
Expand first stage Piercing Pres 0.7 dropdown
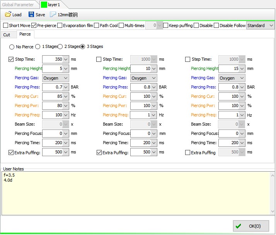click(66, 87)
